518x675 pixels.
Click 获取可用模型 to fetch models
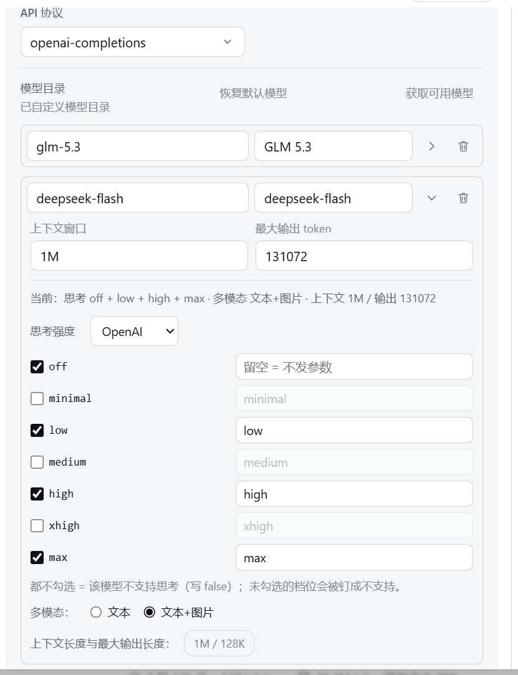(439, 93)
